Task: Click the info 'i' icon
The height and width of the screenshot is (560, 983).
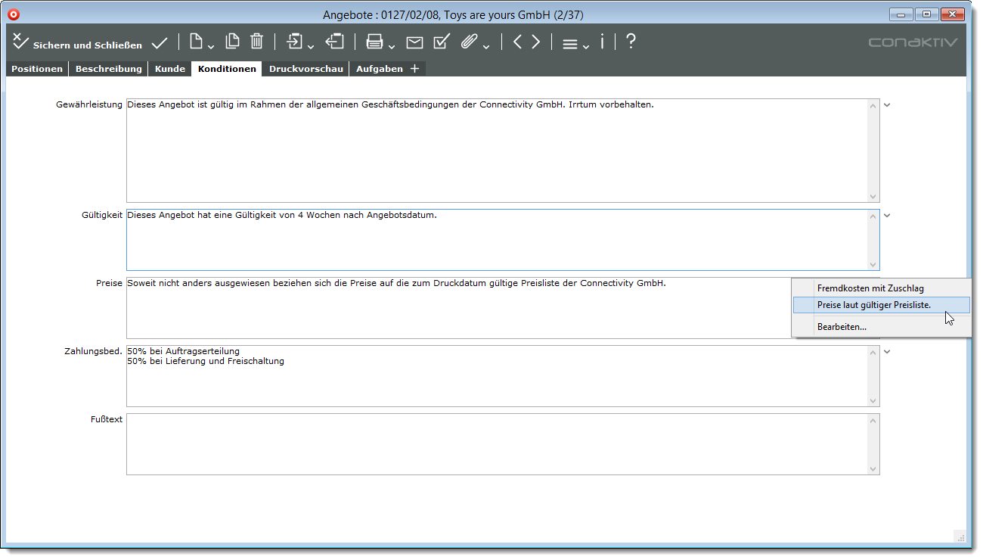Action: pyautogui.click(x=602, y=42)
